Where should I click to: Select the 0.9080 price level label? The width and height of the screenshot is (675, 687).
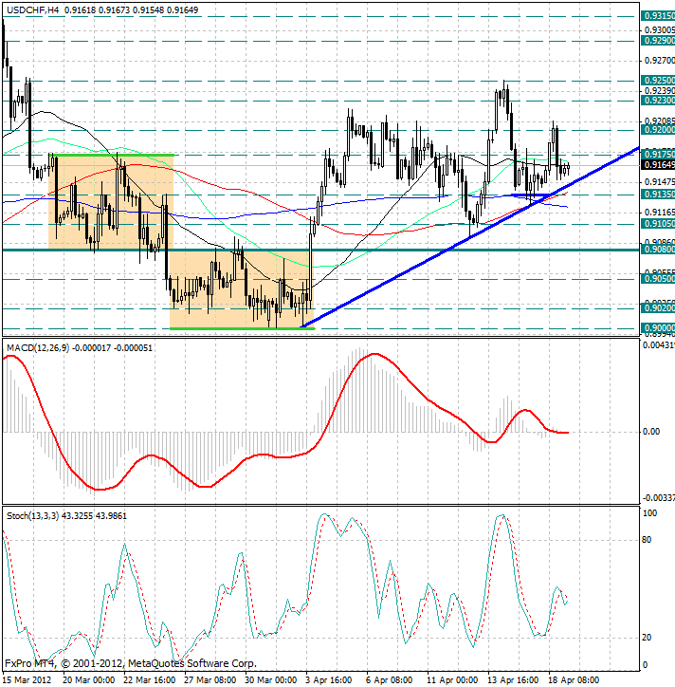[x=658, y=250]
